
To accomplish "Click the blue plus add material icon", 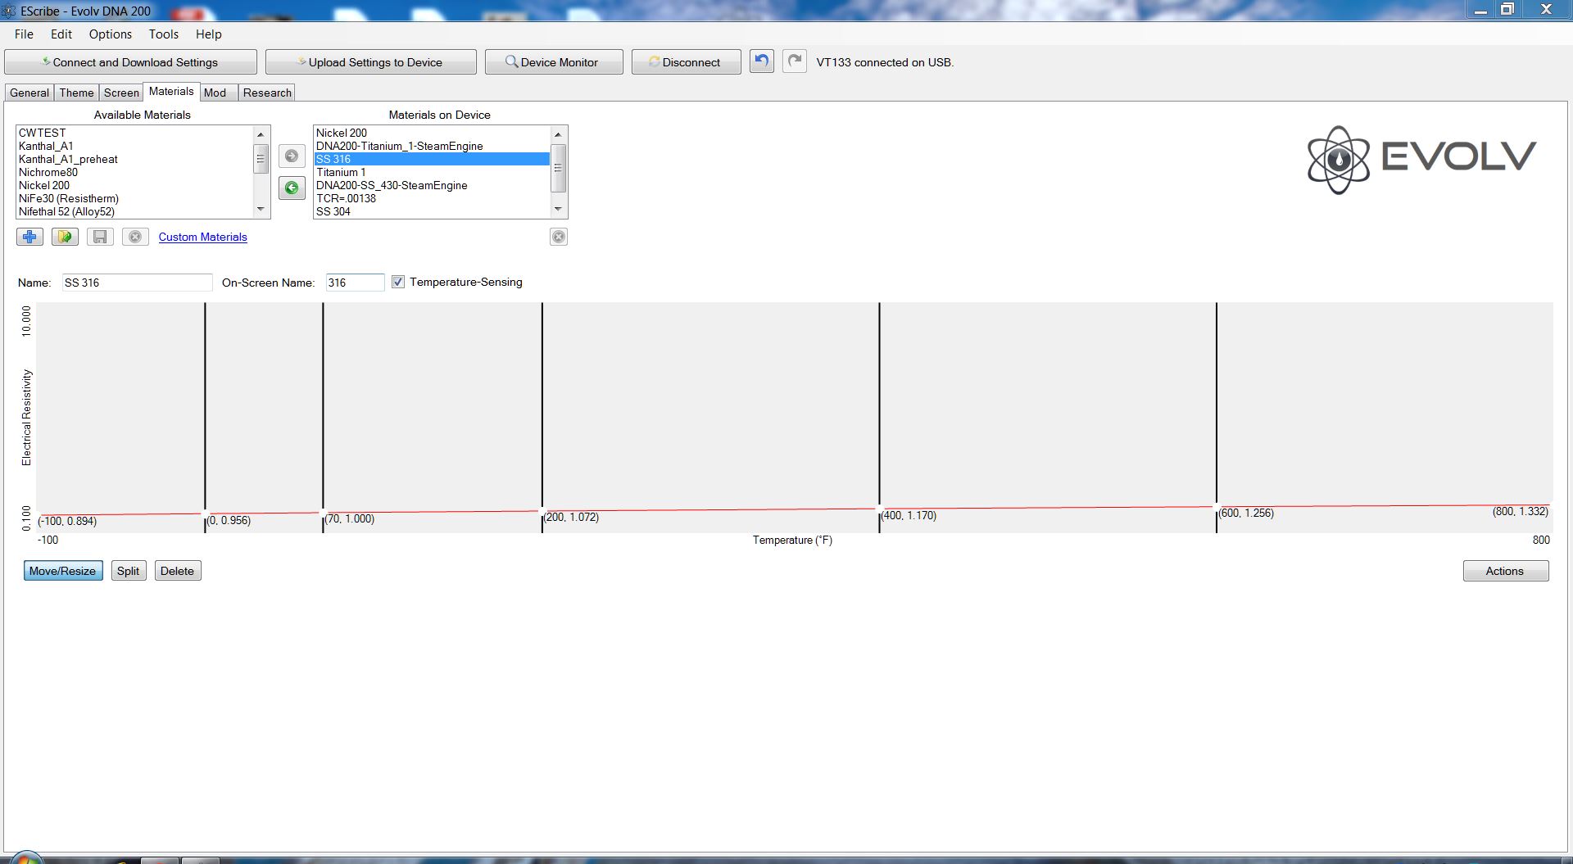I will click(29, 237).
